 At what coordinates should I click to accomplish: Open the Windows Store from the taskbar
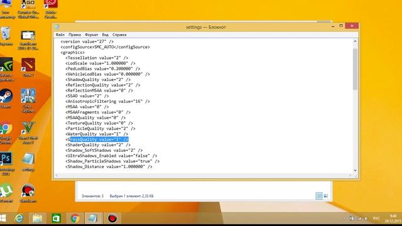pos(56,218)
